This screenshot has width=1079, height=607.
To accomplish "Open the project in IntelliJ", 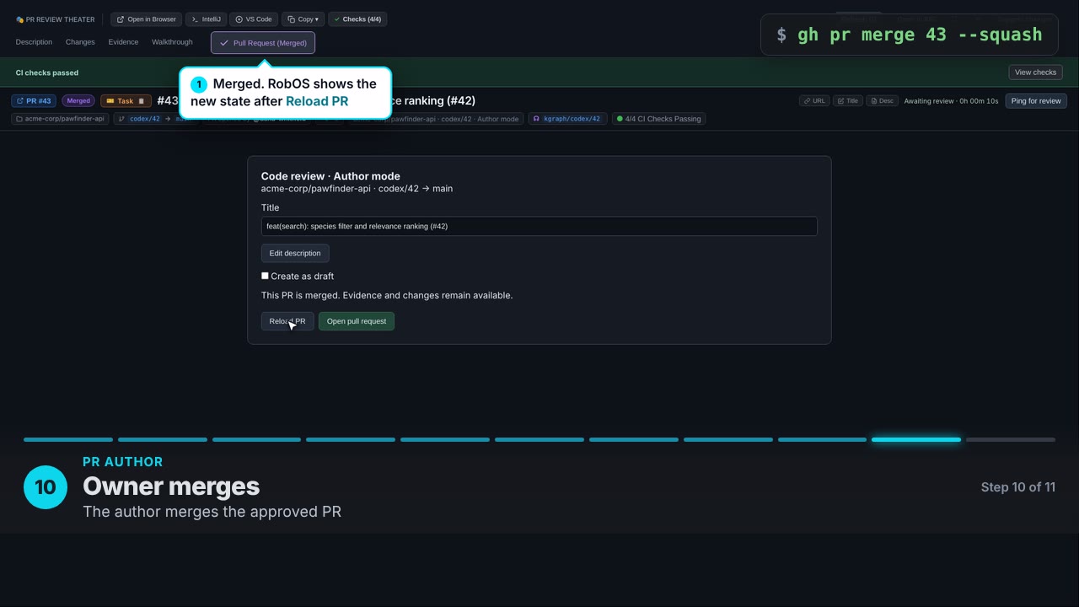I will tap(206, 19).
